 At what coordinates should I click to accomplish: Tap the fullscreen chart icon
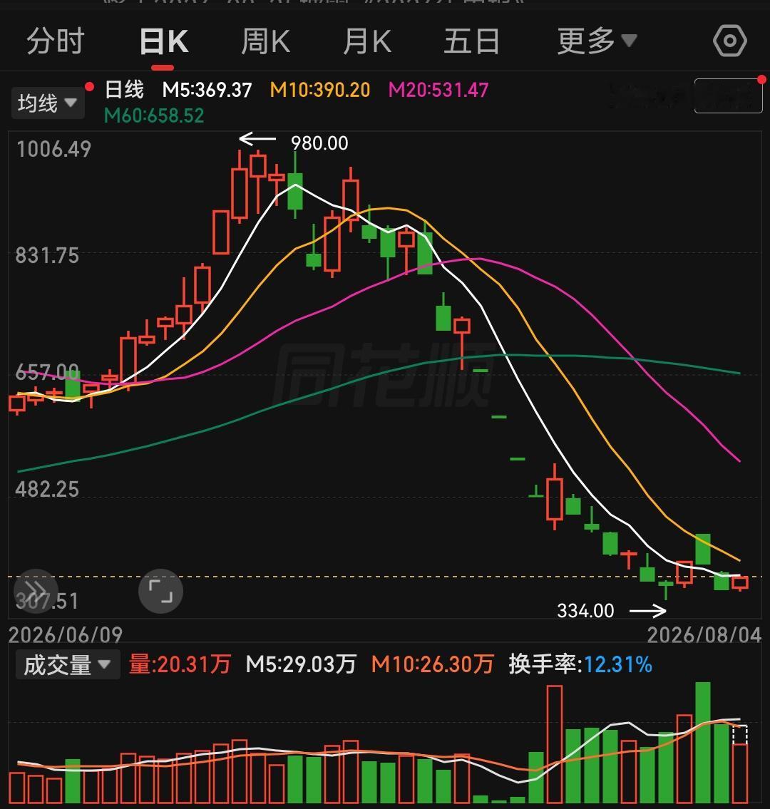(x=160, y=591)
